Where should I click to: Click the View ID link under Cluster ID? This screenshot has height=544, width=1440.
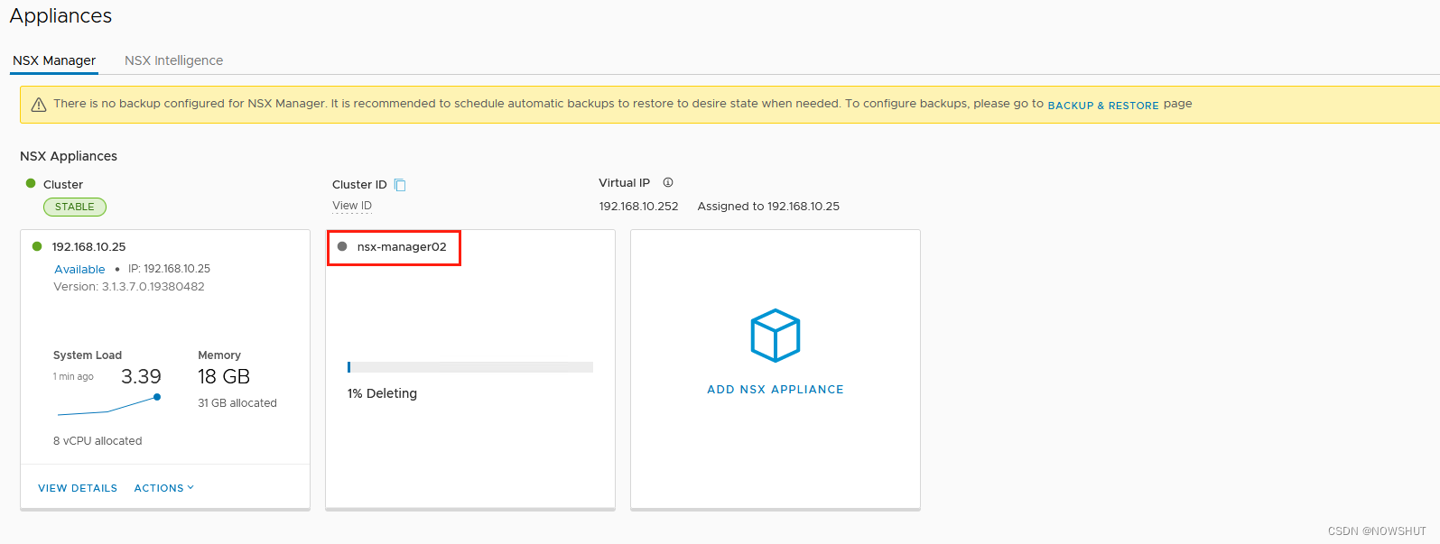pos(352,206)
